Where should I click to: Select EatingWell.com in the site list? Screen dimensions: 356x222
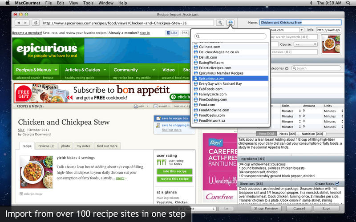pyautogui.click(x=231, y=63)
